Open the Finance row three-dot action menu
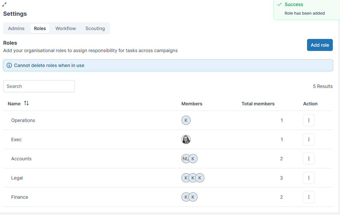Image resolution: width=340 pixels, height=215 pixels. pos(308,197)
